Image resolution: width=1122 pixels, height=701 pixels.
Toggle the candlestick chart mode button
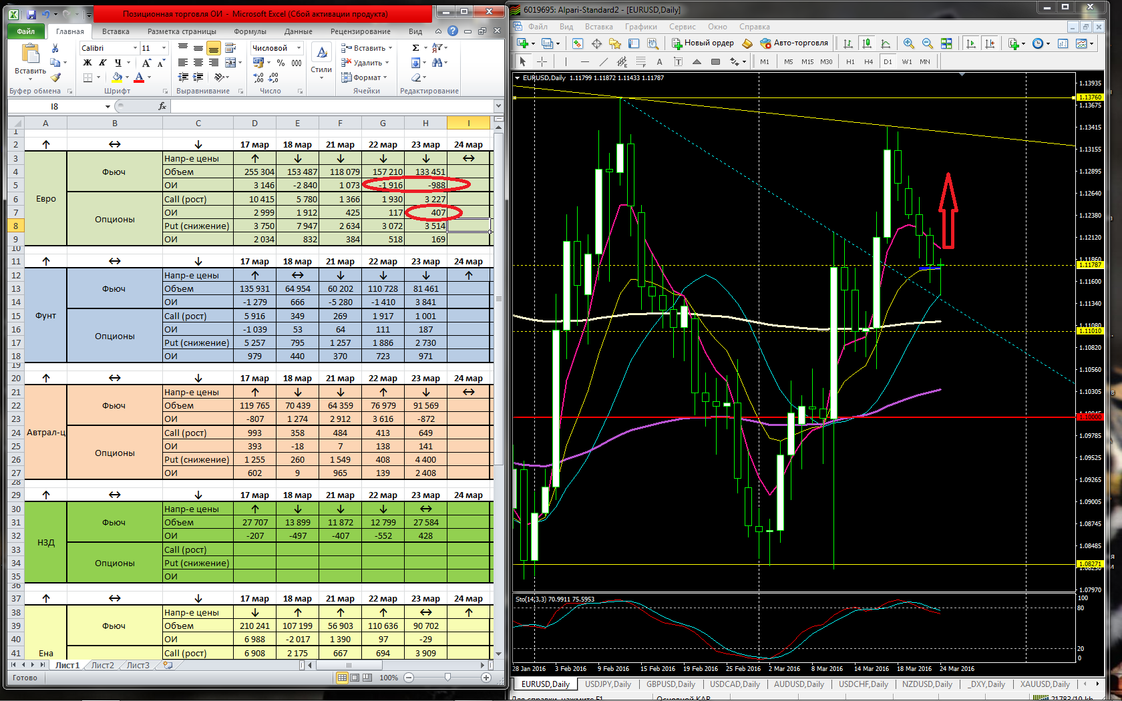coord(867,43)
